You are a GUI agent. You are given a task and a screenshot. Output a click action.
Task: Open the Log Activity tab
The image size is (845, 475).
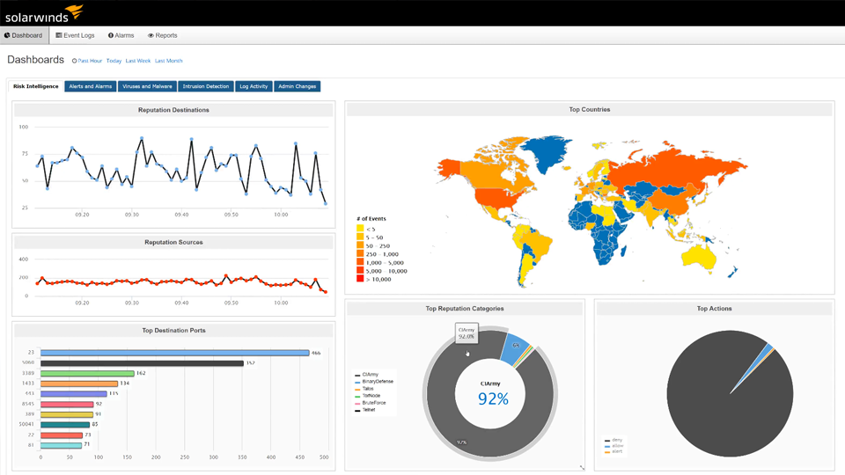click(253, 86)
